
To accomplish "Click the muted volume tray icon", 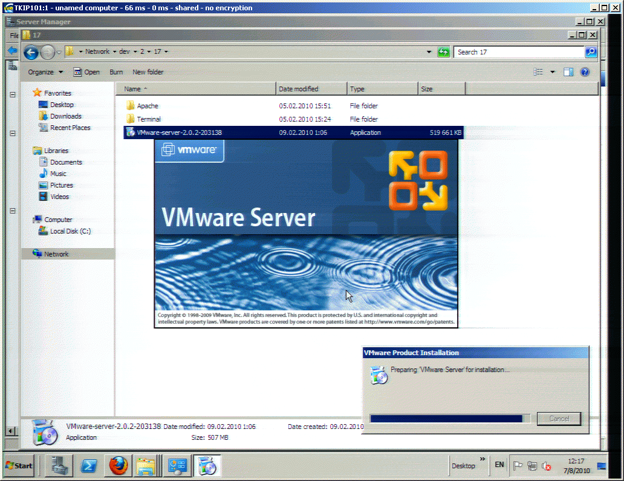I will (547, 465).
